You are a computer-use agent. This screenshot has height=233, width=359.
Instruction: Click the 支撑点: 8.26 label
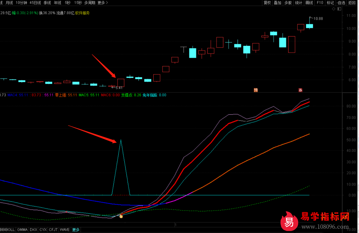pos(131,95)
